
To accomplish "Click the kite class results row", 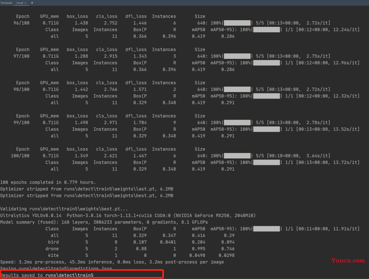I will click(x=141, y=255).
